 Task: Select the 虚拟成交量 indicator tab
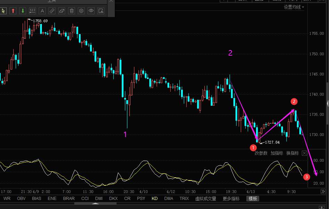pyautogui.click(x=205, y=199)
